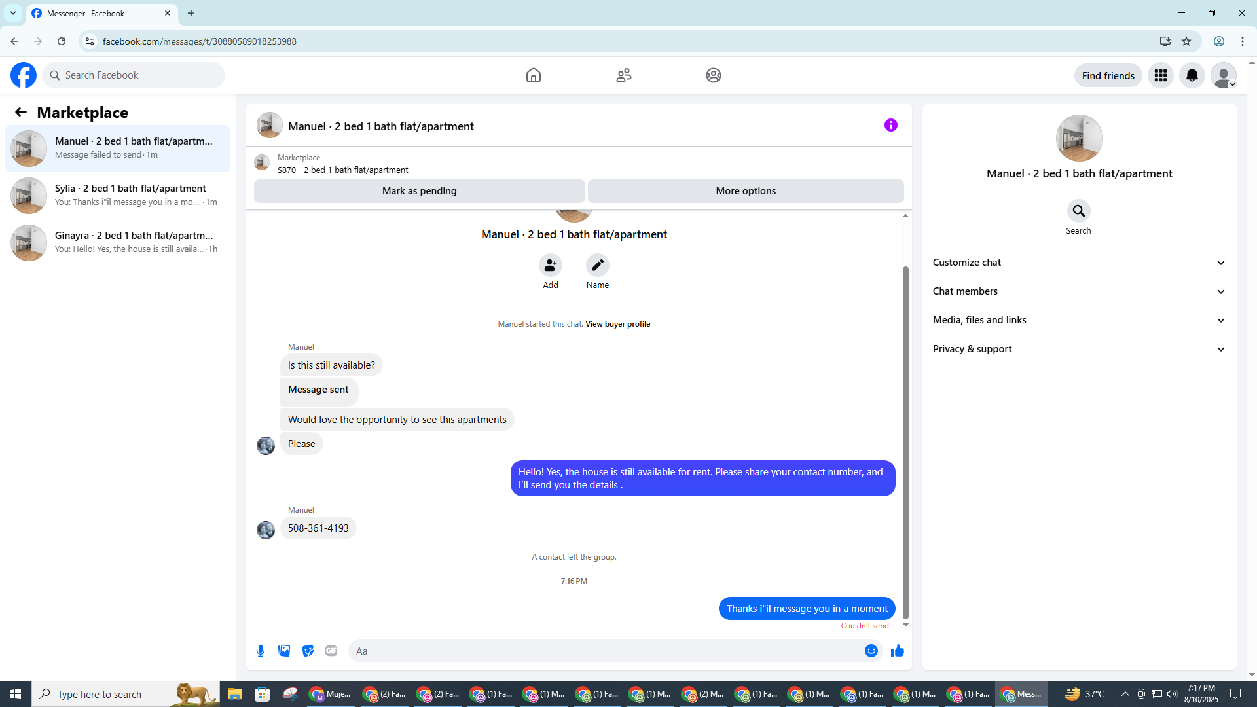Open the emoji picker in message box
This screenshot has height=707, width=1257.
[871, 651]
